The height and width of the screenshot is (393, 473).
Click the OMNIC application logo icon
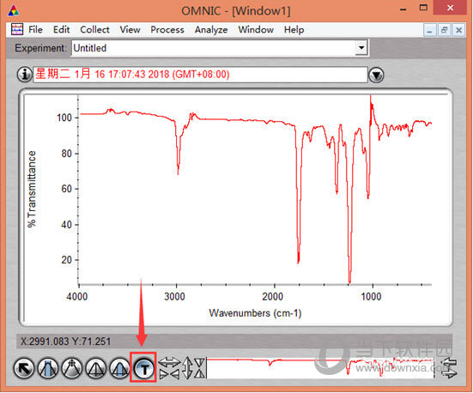pos(14,11)
